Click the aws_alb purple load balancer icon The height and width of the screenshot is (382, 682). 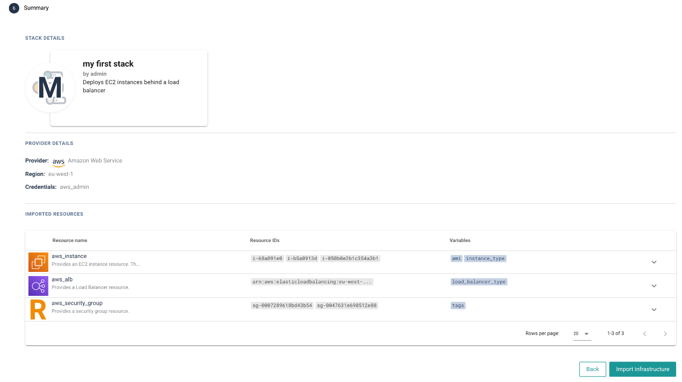click(38, 286)
